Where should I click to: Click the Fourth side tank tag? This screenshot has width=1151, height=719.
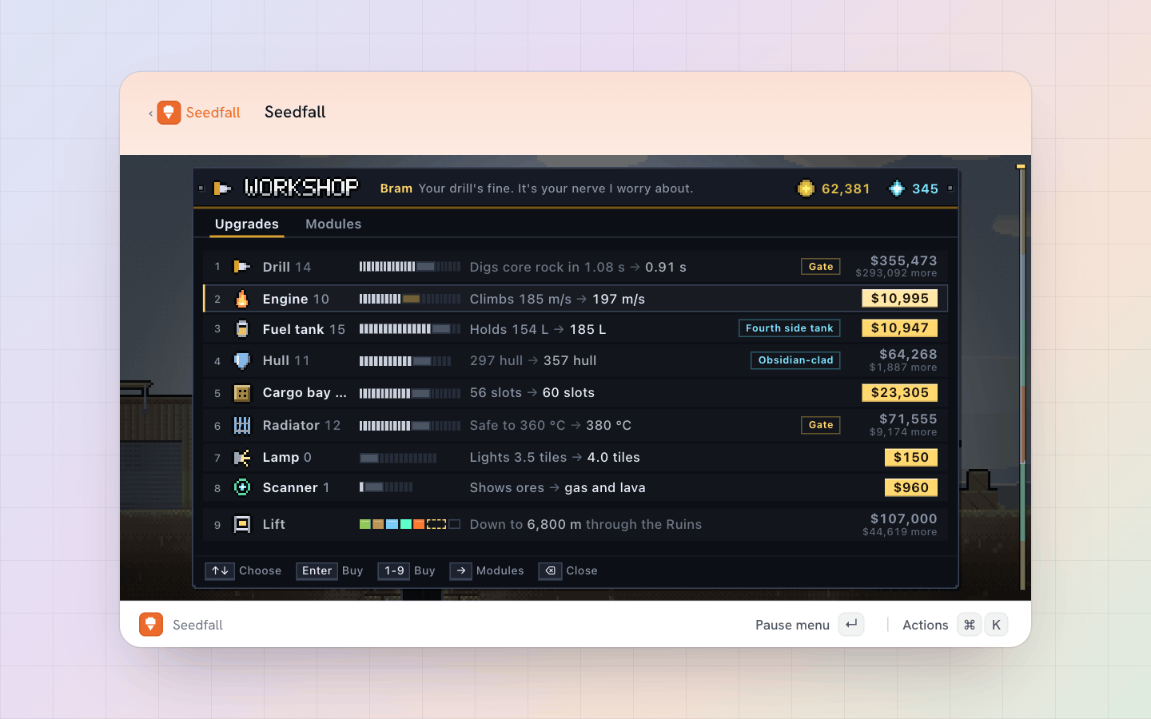click(x=790, y=328)
